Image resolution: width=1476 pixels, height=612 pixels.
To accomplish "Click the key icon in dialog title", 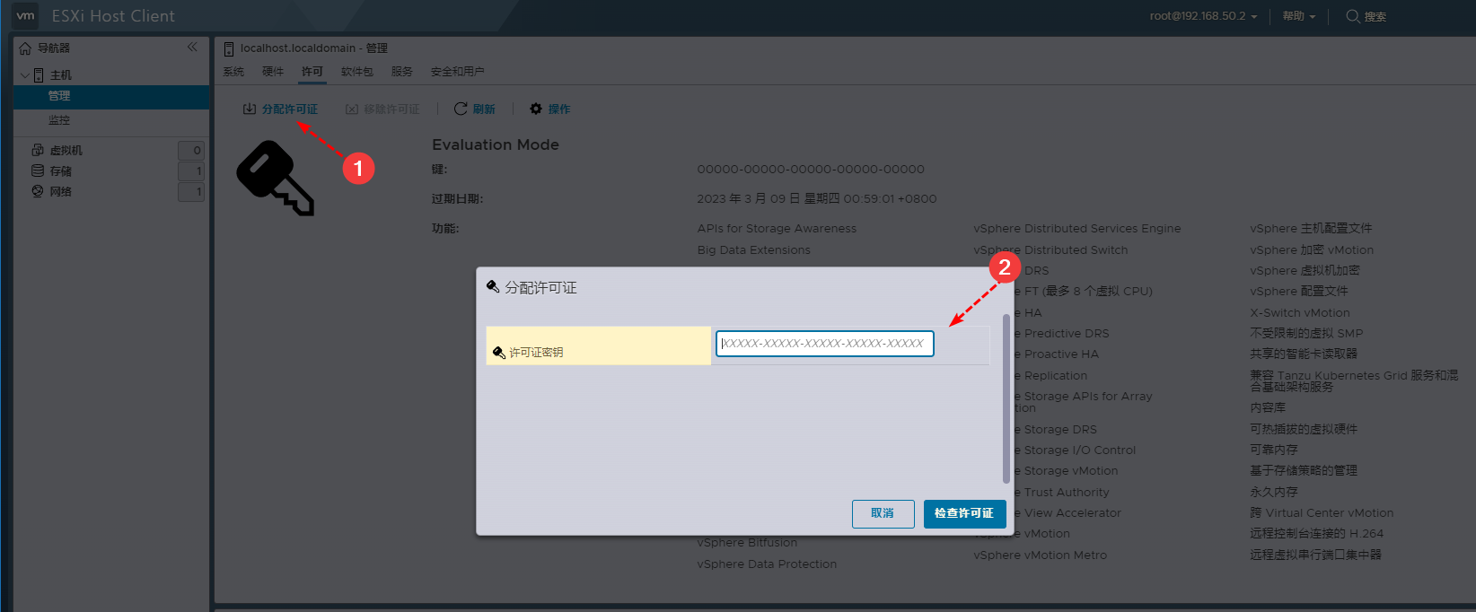I will coord(493,287).
